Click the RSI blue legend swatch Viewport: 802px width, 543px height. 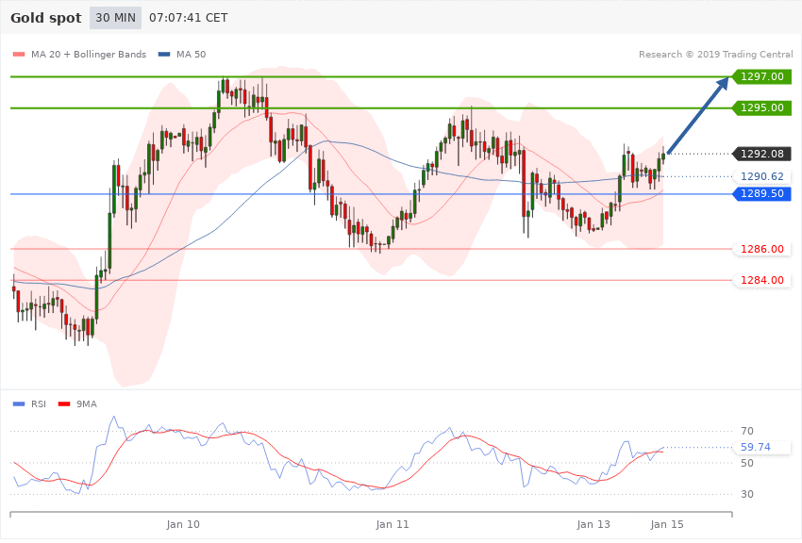point(19,404)
